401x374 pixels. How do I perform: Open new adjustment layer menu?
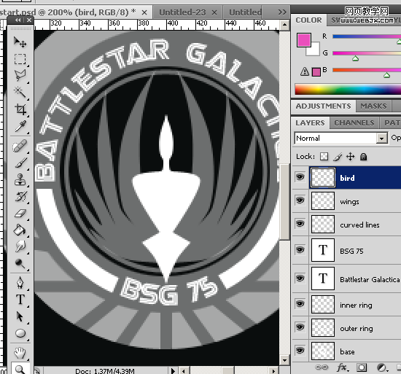pyautogui.click(x=382, y=367)
